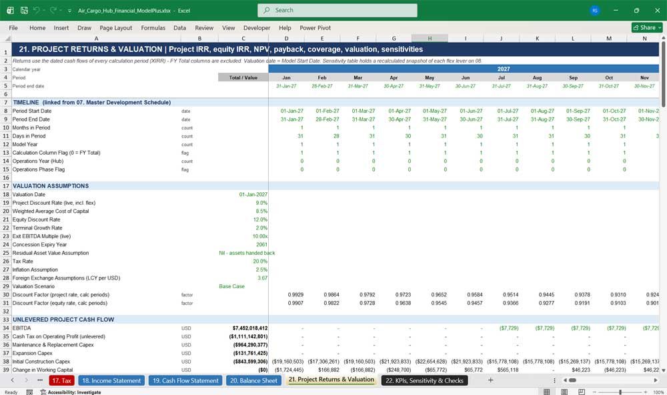Switch to Page Break Preview icon
Viewport: 667px width, 395px height.
click(582, 392)
